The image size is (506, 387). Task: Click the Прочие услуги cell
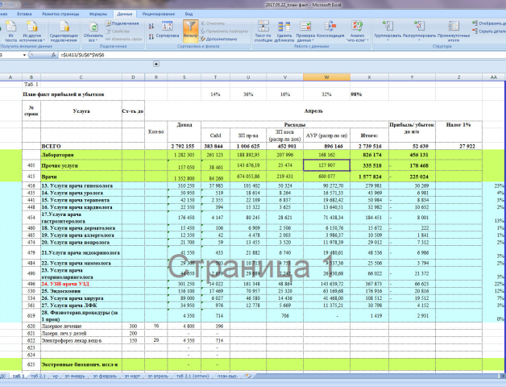[x=81, y=165]
